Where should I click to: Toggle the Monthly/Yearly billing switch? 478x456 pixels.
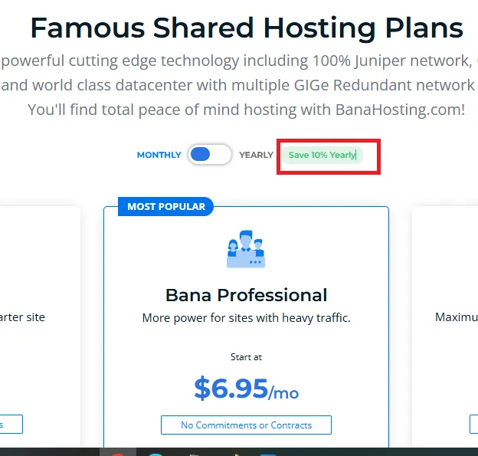[210, 154]
